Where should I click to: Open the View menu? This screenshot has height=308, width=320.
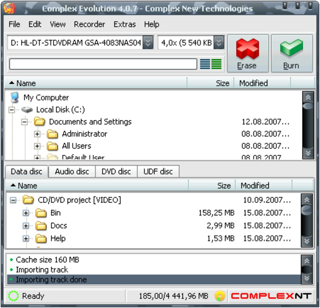pos(58,24)
